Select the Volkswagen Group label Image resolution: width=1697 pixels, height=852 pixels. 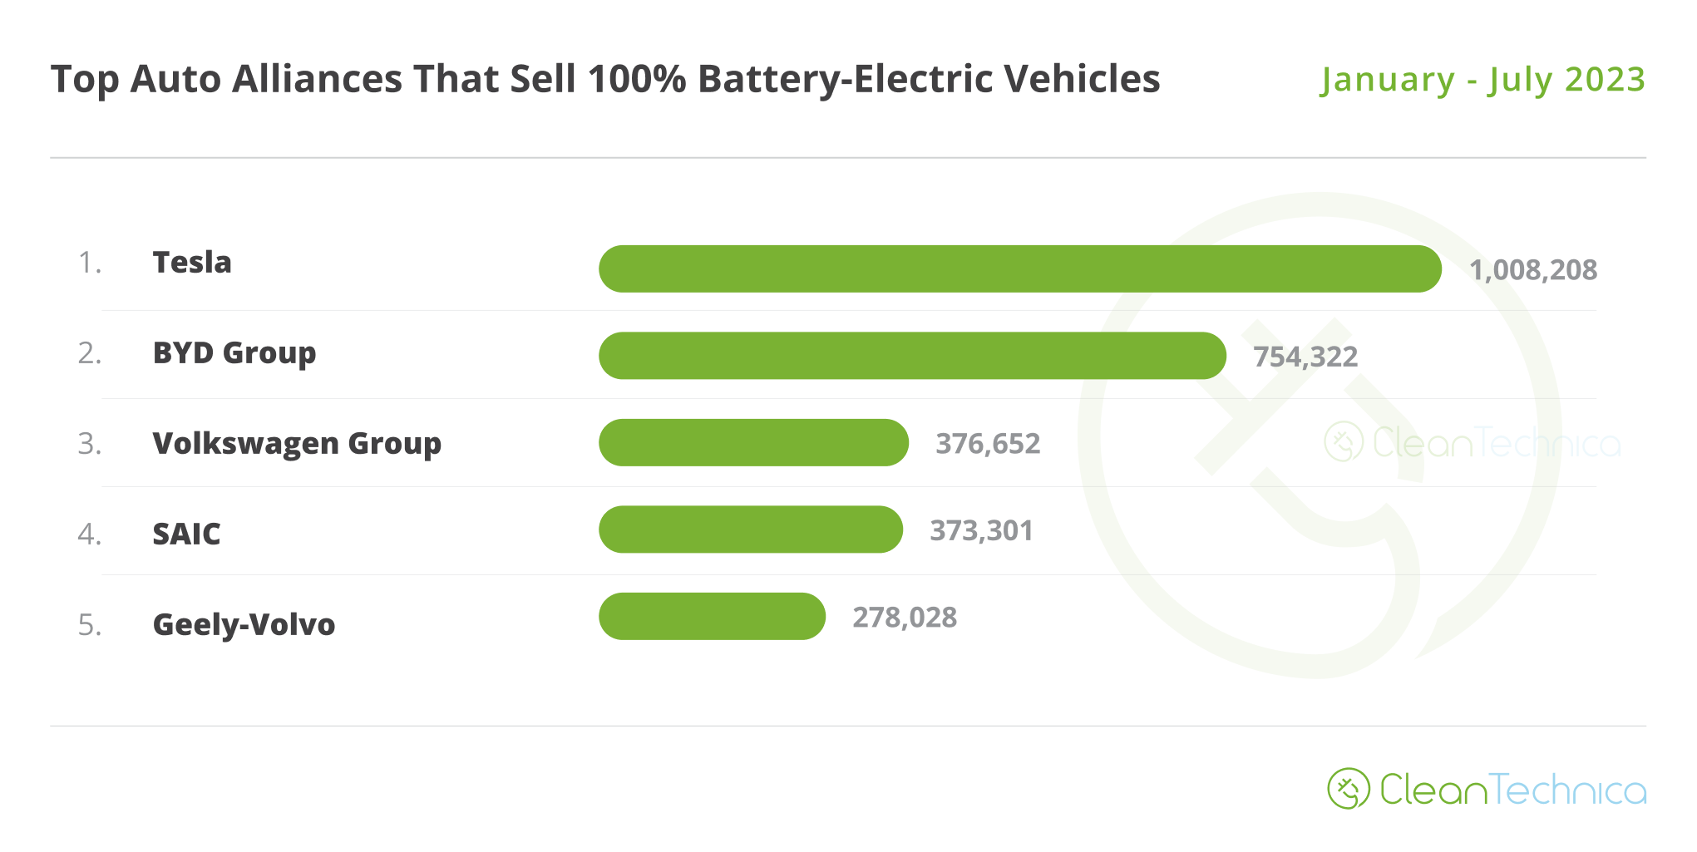point(297,444)
